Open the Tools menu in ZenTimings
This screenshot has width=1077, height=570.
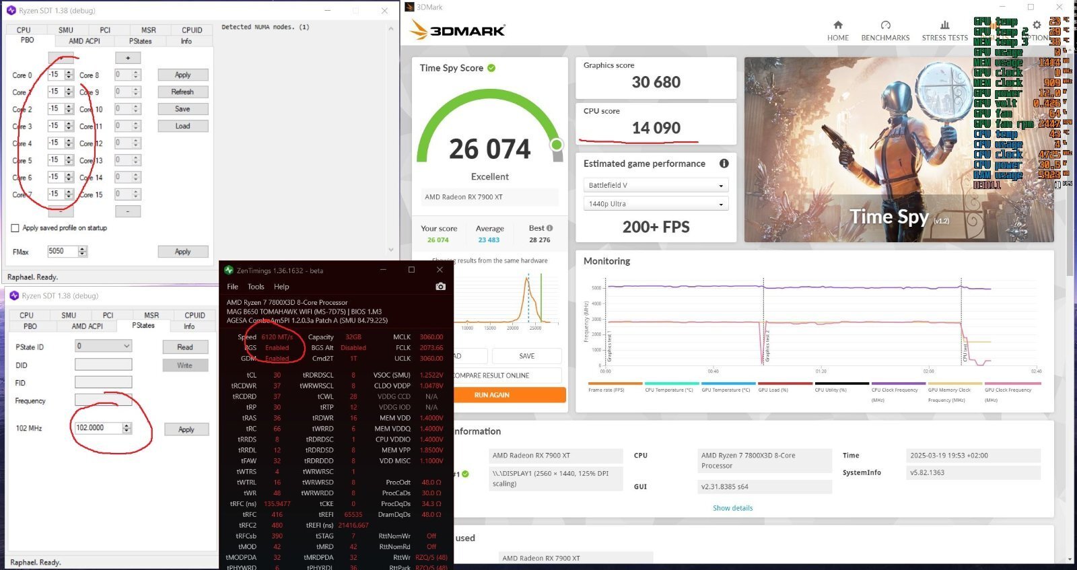pos(256,287)
